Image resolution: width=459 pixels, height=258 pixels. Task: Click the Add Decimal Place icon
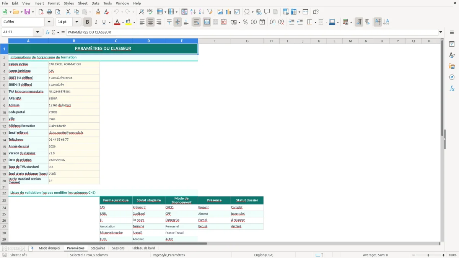(x=272, y=22)
